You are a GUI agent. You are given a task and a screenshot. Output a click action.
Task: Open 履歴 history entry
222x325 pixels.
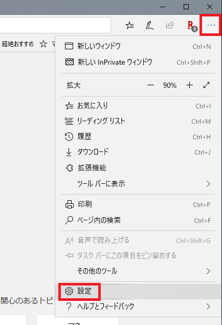pos(138,137)
